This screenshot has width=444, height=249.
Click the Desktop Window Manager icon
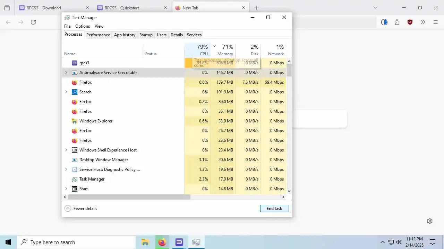pyautogui.click(x=74, y=160)
